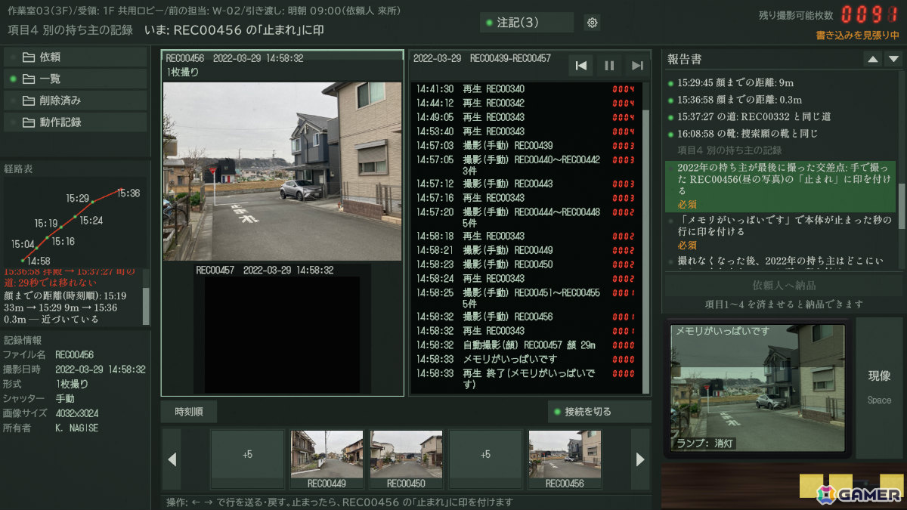Select report entry 16:08:58 の靴

781,134
